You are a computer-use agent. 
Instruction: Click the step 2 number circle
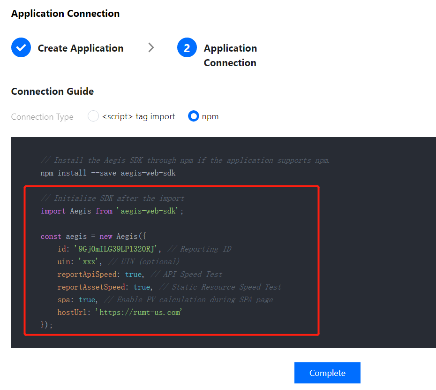coord(187,48)
